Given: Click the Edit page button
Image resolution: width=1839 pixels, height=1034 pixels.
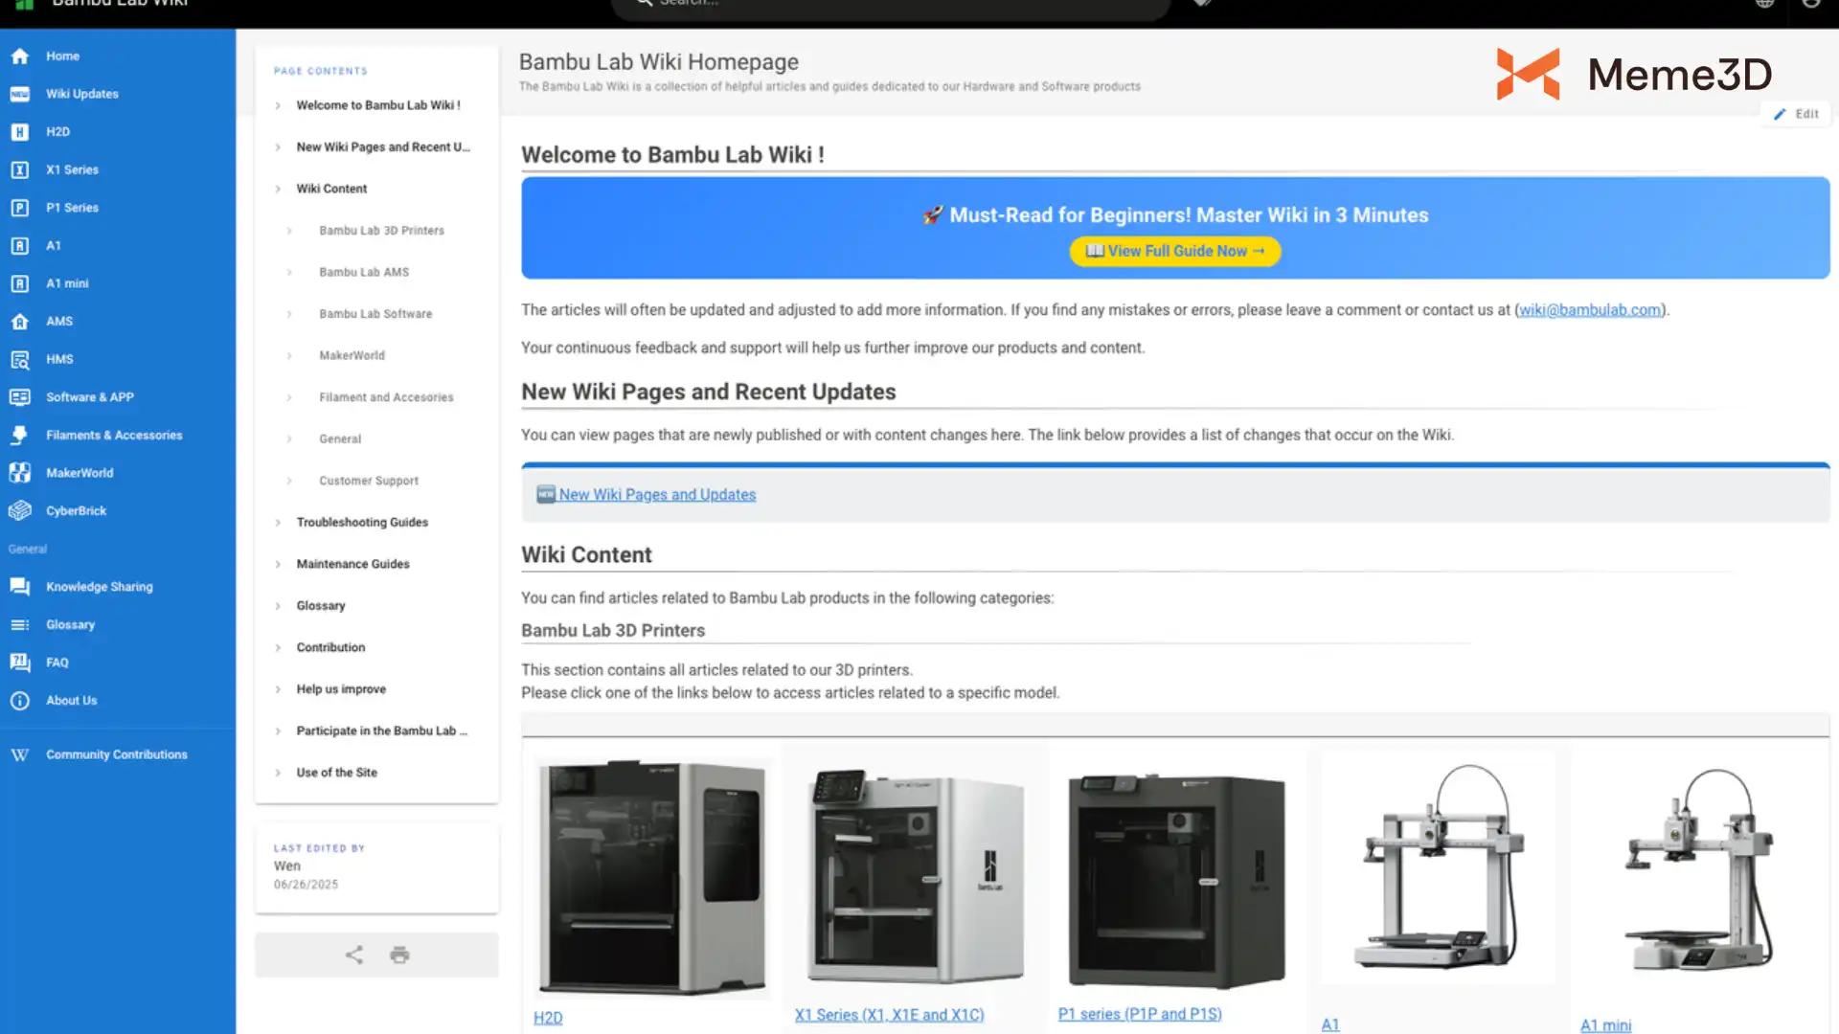Looking at the screenshot, I should [1796, 114].
